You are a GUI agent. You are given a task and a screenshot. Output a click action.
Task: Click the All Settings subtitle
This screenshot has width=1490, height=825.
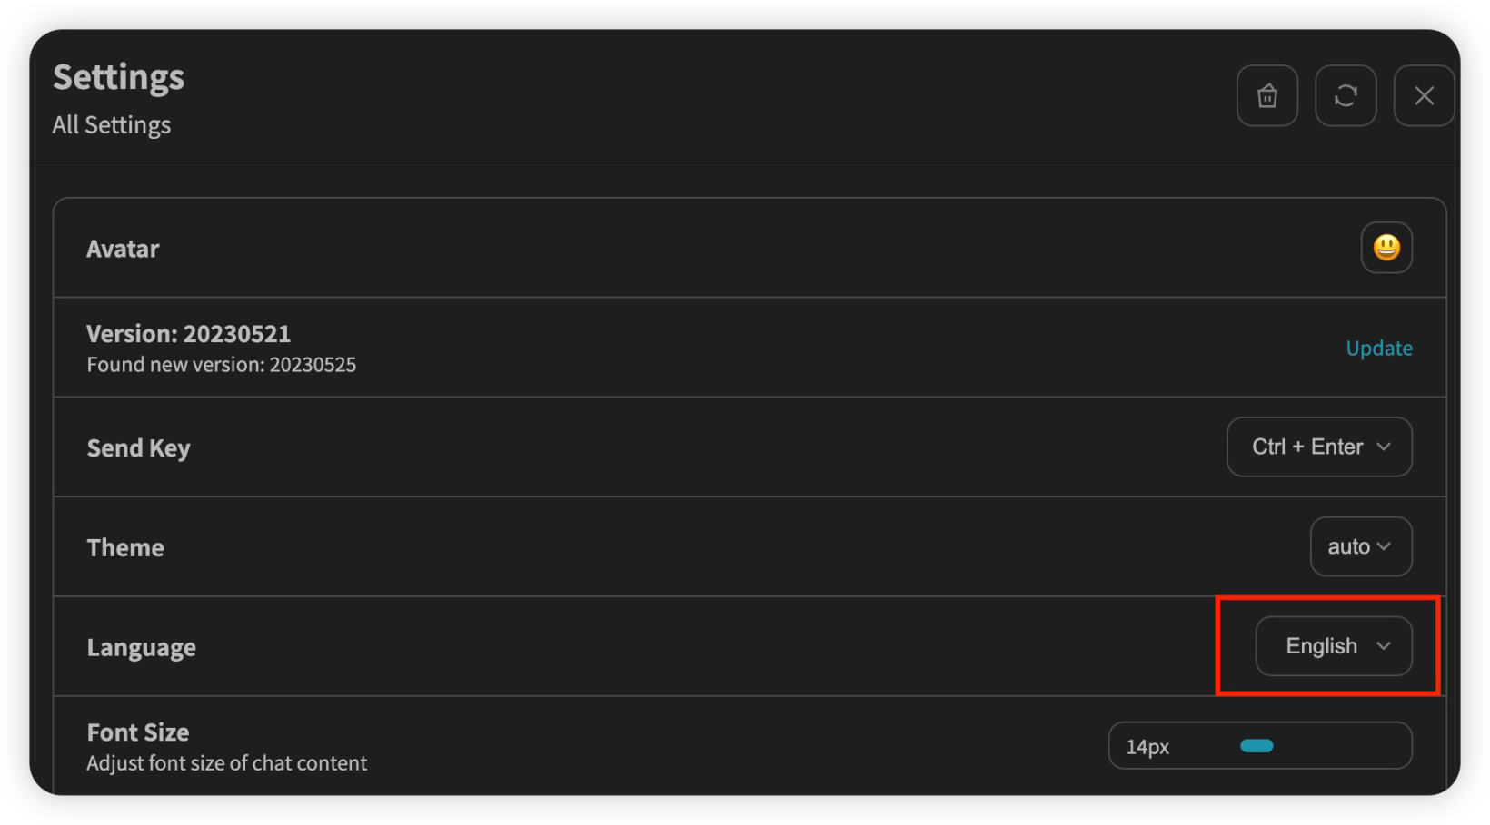112,125
